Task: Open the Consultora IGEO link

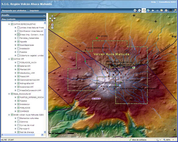Action: point(167,2)
